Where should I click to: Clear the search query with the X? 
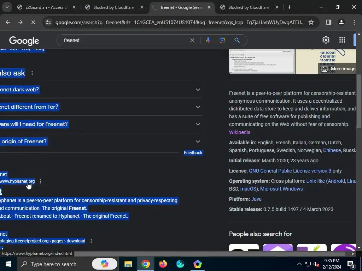point(192,40)
